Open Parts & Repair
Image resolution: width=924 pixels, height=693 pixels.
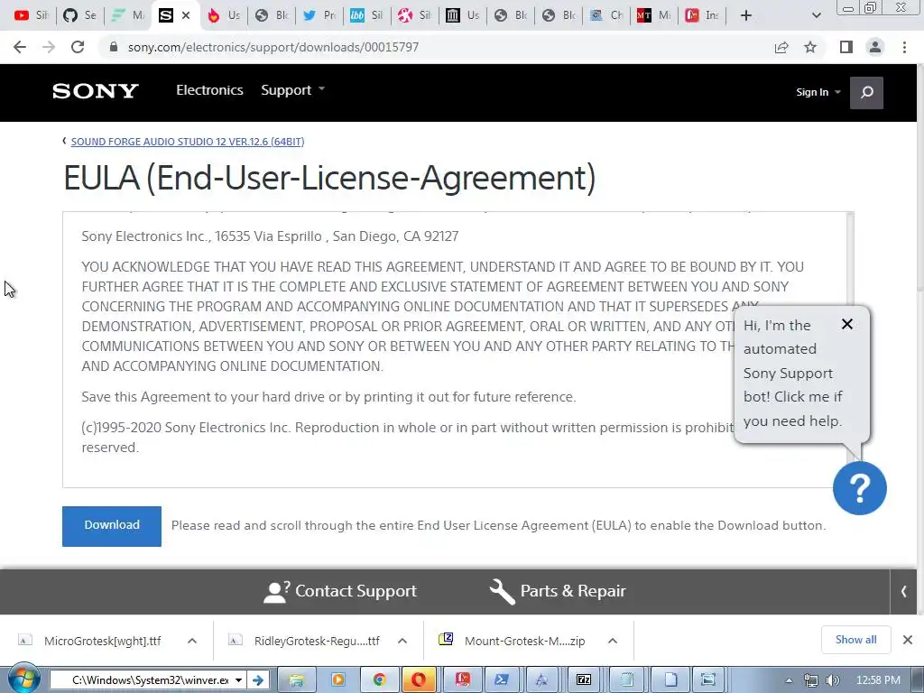(x=558, y=591)
